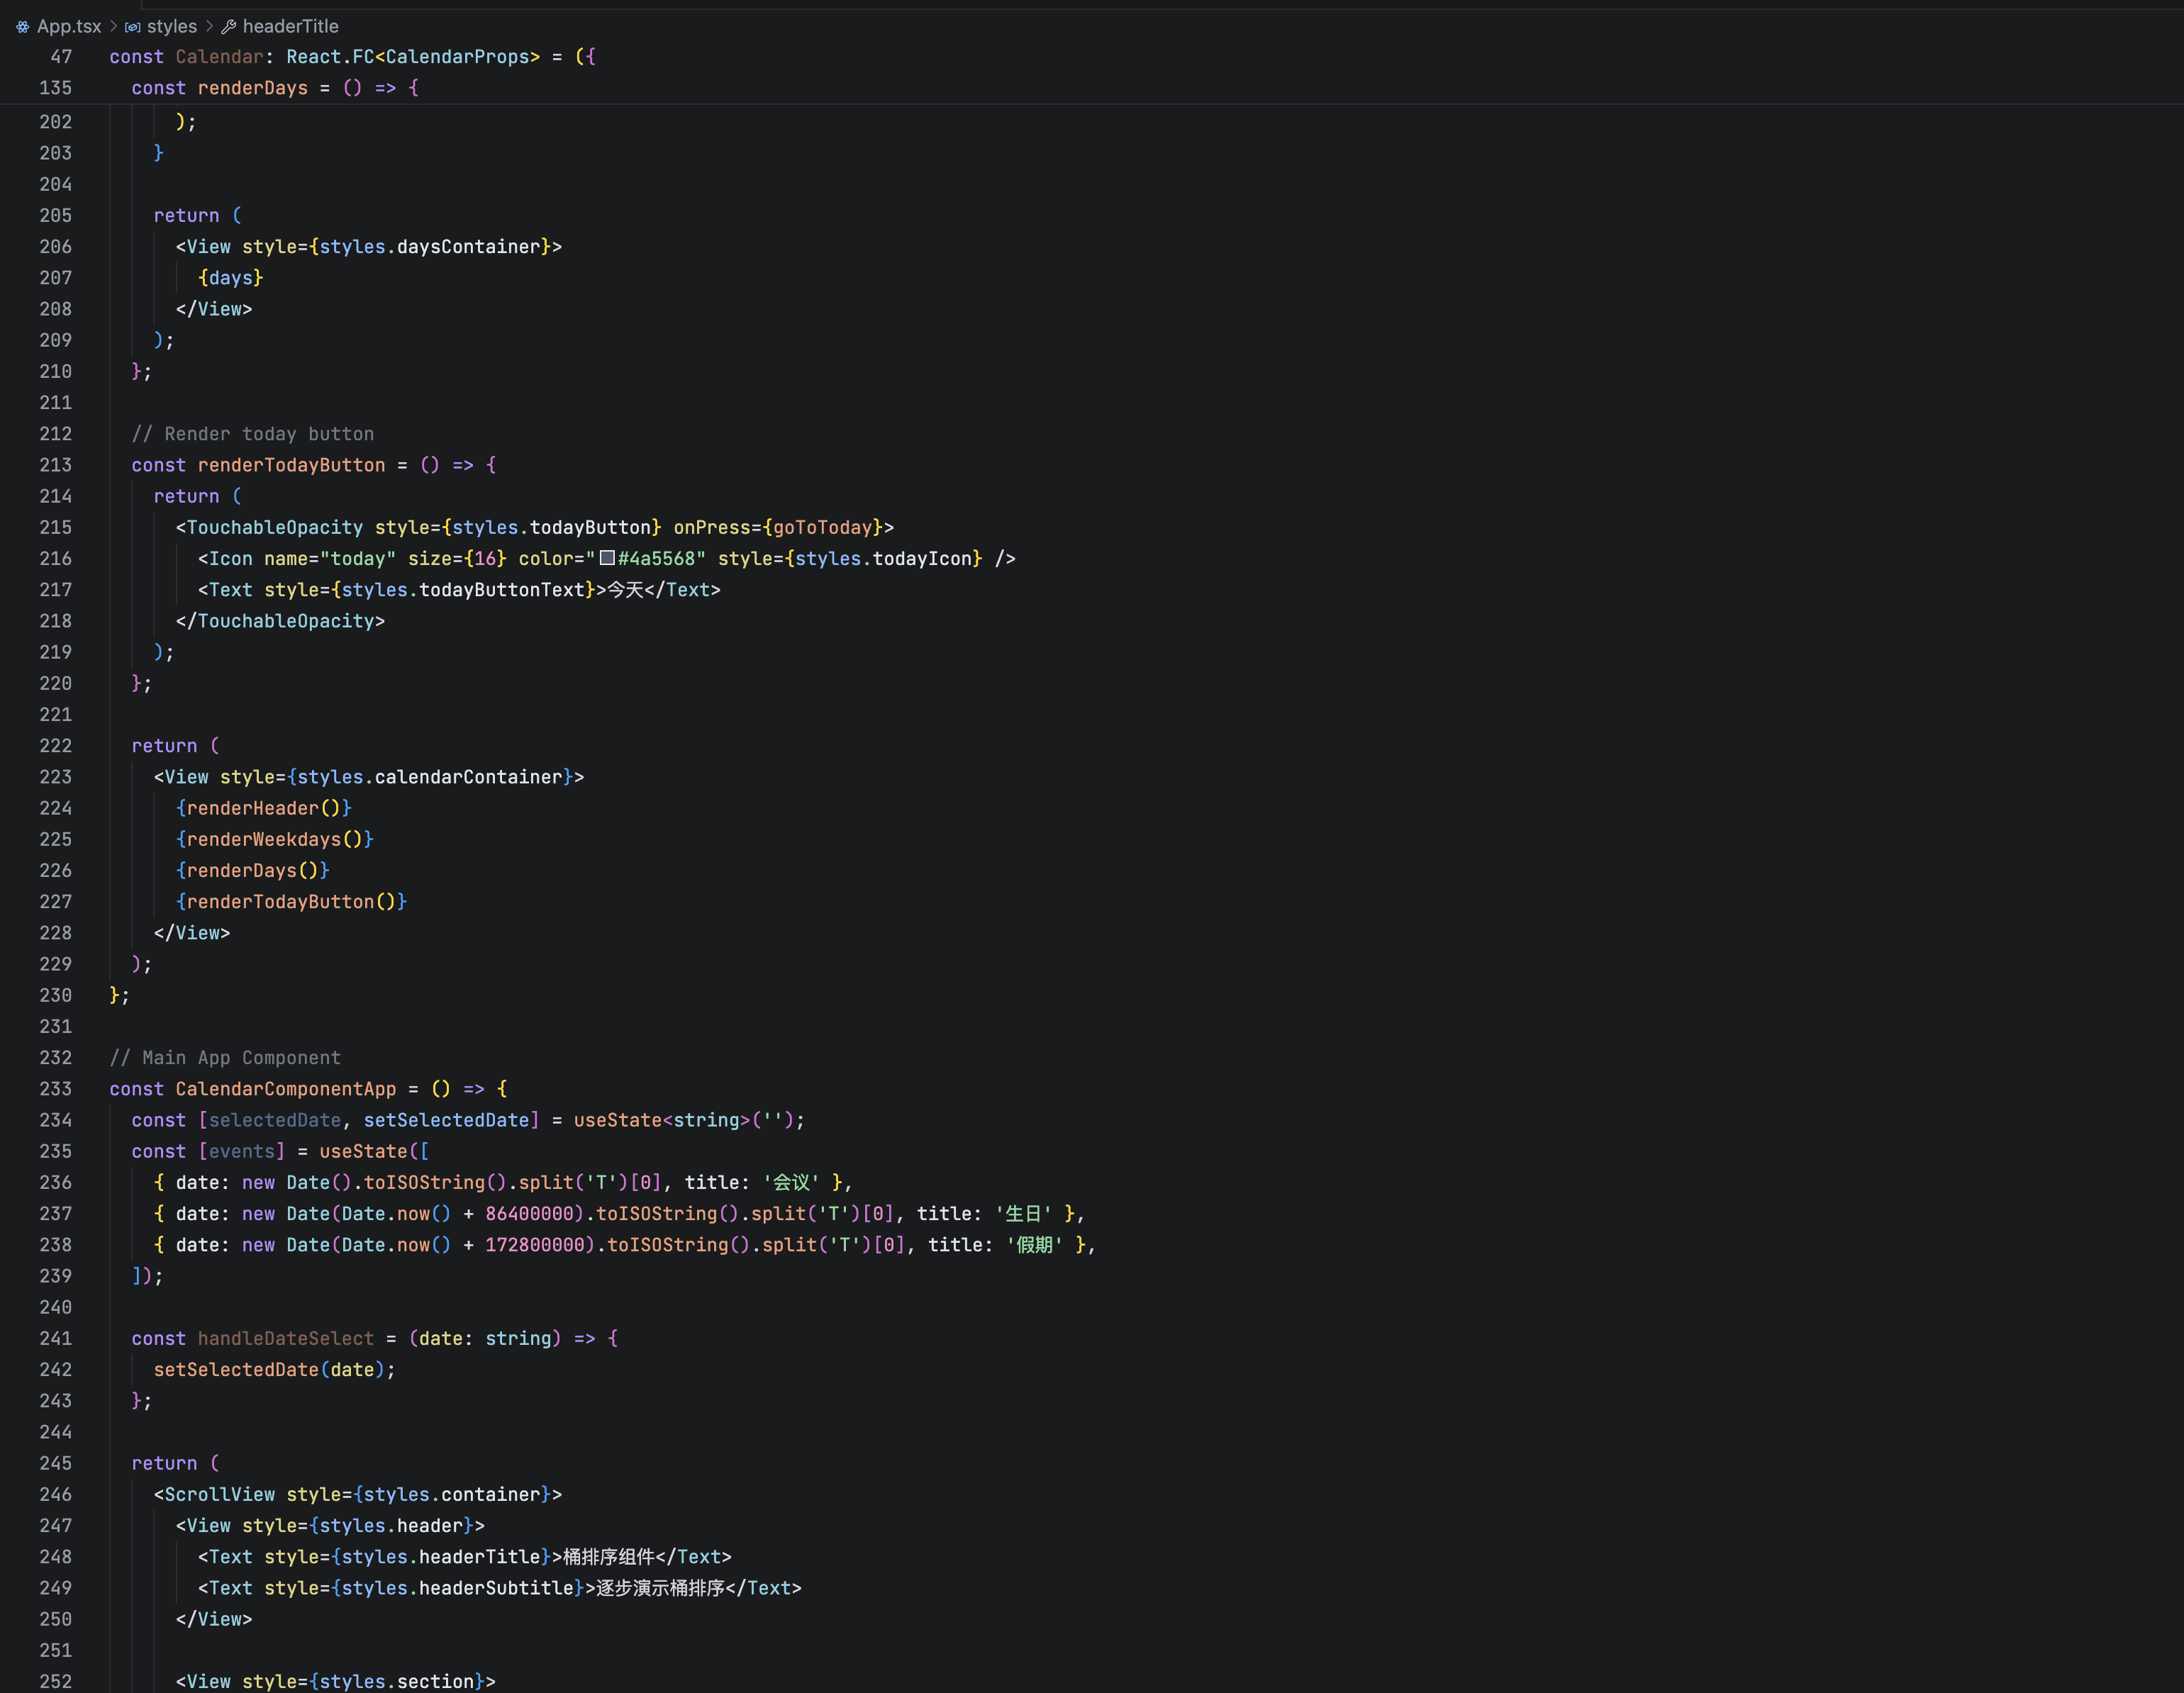
Task: Click the CalendarComponentApp identifier
Action: click(x=285, y=1089)
